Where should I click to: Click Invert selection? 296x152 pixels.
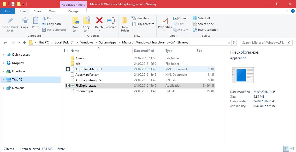tap(206, 30)
